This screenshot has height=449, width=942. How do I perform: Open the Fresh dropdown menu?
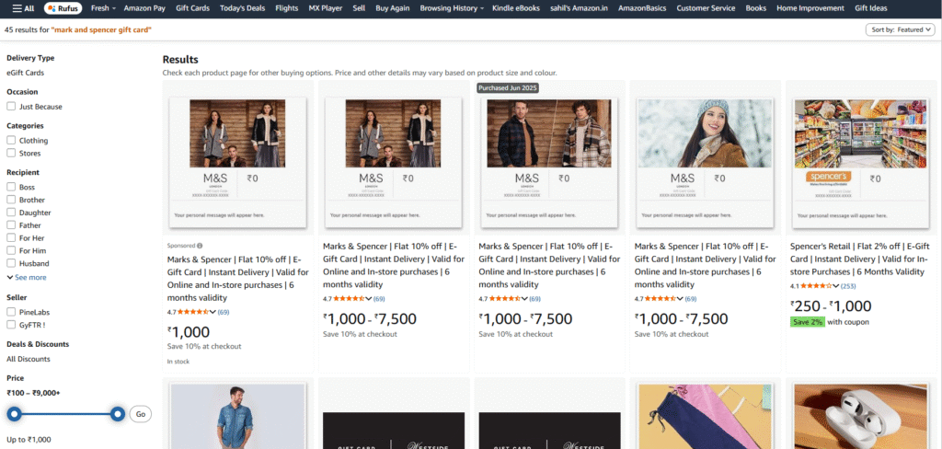pos(102,8)
